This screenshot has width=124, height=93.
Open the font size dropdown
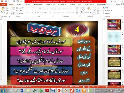(x=43, y=9)
